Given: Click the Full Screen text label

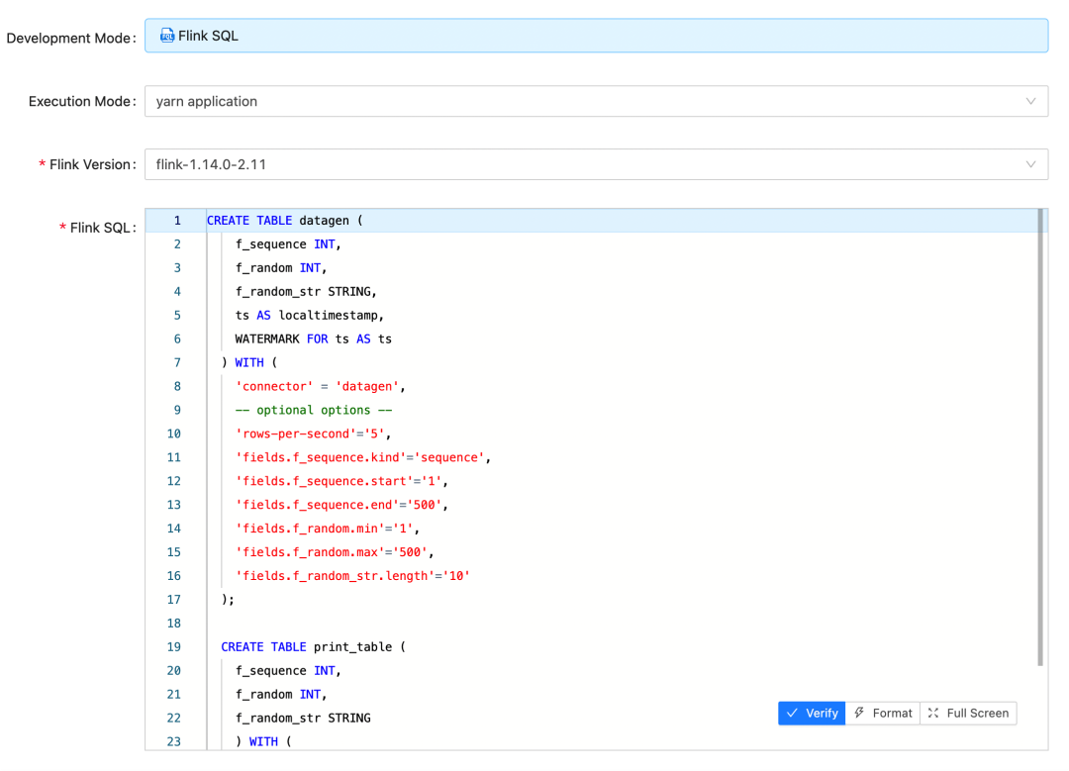Looking at the screenshot, I should (x=977, y=713).
